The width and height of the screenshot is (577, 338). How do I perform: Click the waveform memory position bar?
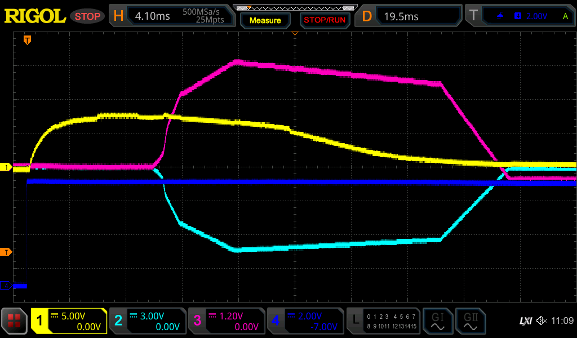coord(295,7)
